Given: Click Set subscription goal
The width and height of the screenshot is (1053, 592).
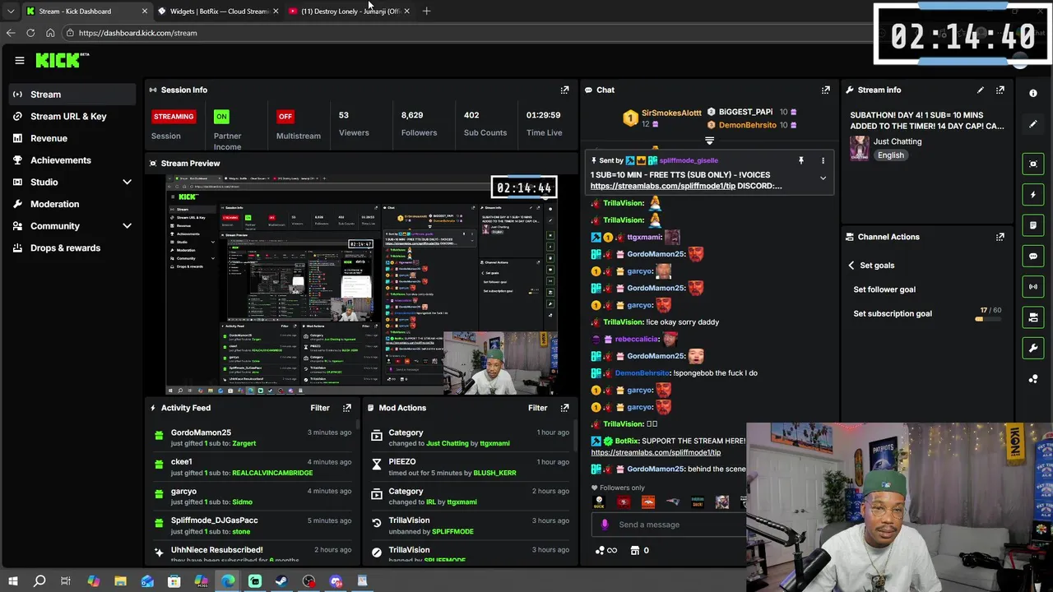Looking at the screenshot, I should click(893, 314).
